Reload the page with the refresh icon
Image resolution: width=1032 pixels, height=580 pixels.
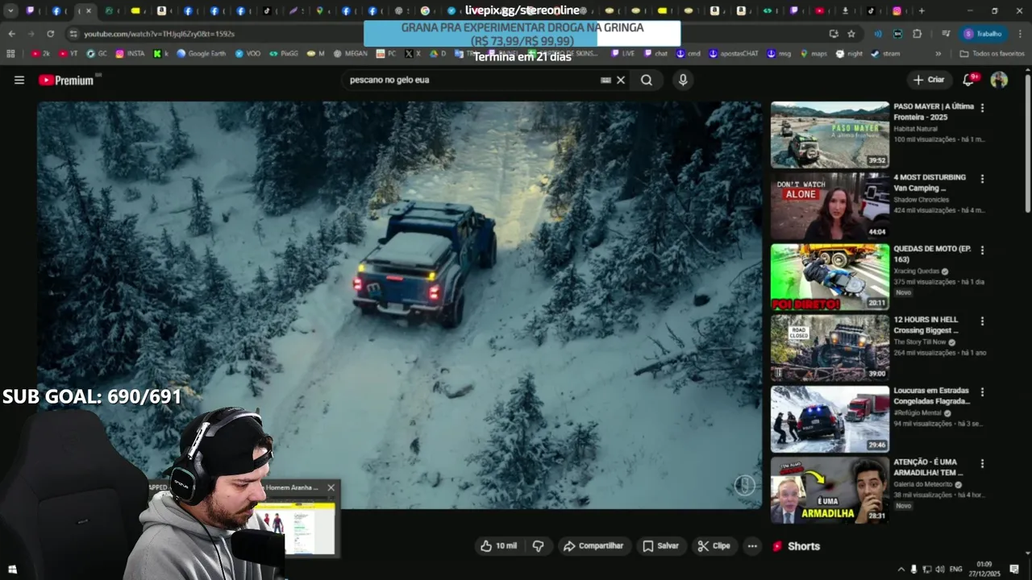pos(50,34)
